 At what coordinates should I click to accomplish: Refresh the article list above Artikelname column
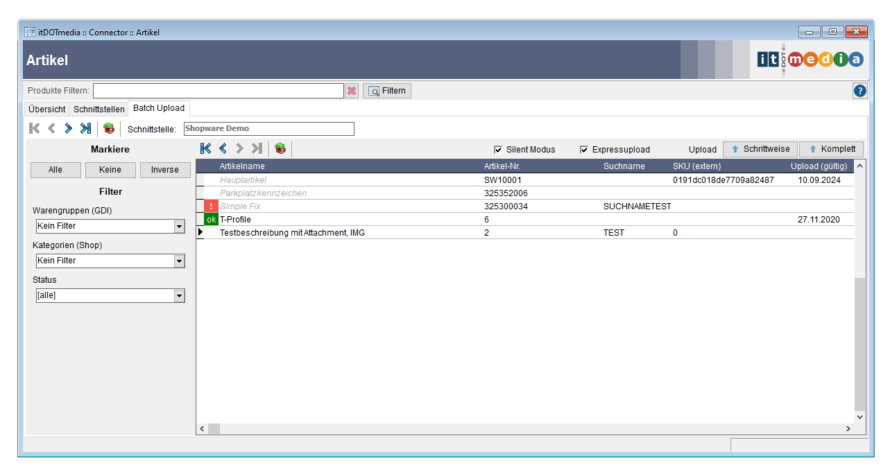click(280, 148)
